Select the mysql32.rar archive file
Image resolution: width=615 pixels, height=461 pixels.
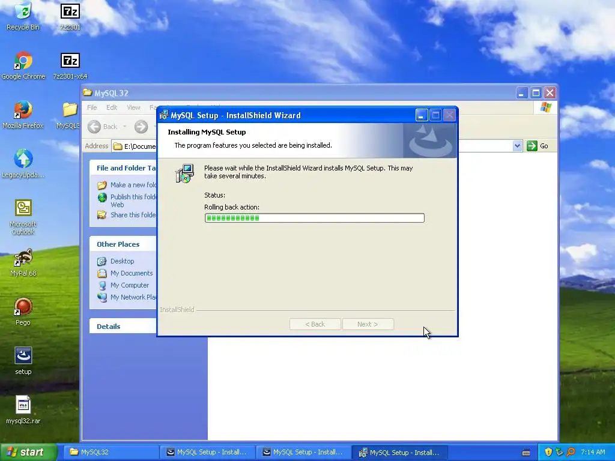point(23,410)
